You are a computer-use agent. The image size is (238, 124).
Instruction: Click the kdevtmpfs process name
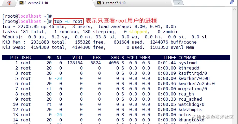click(x=190, y=109)
